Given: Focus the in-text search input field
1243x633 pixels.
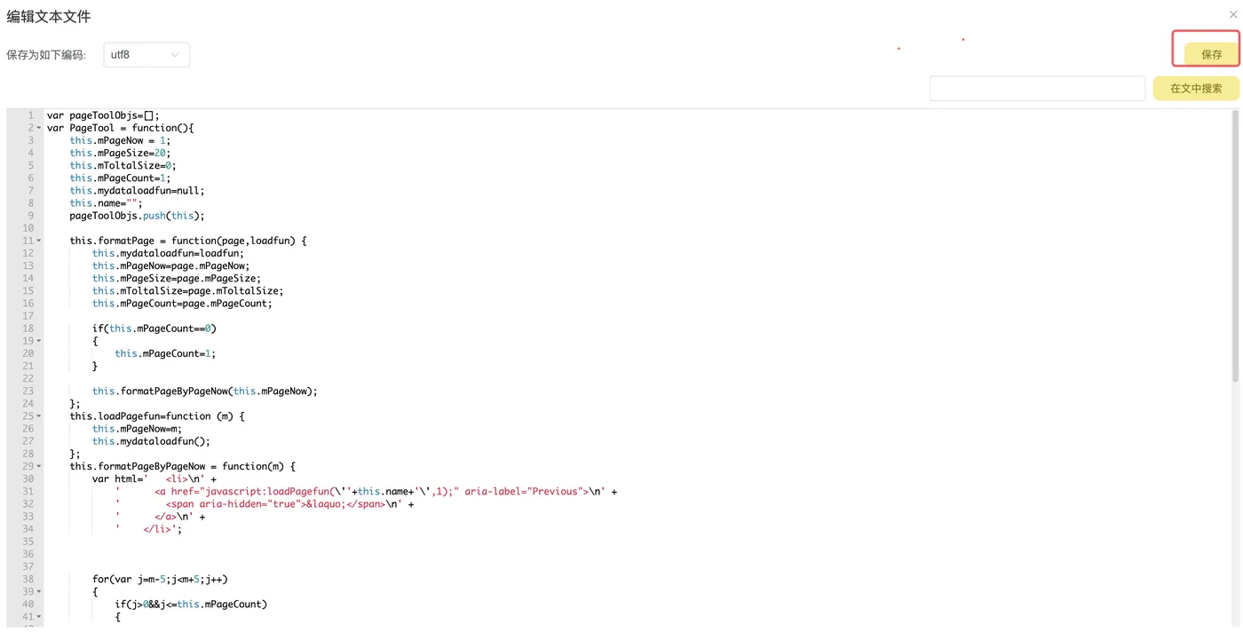Looking at the screenshot, I should 1037,89.
